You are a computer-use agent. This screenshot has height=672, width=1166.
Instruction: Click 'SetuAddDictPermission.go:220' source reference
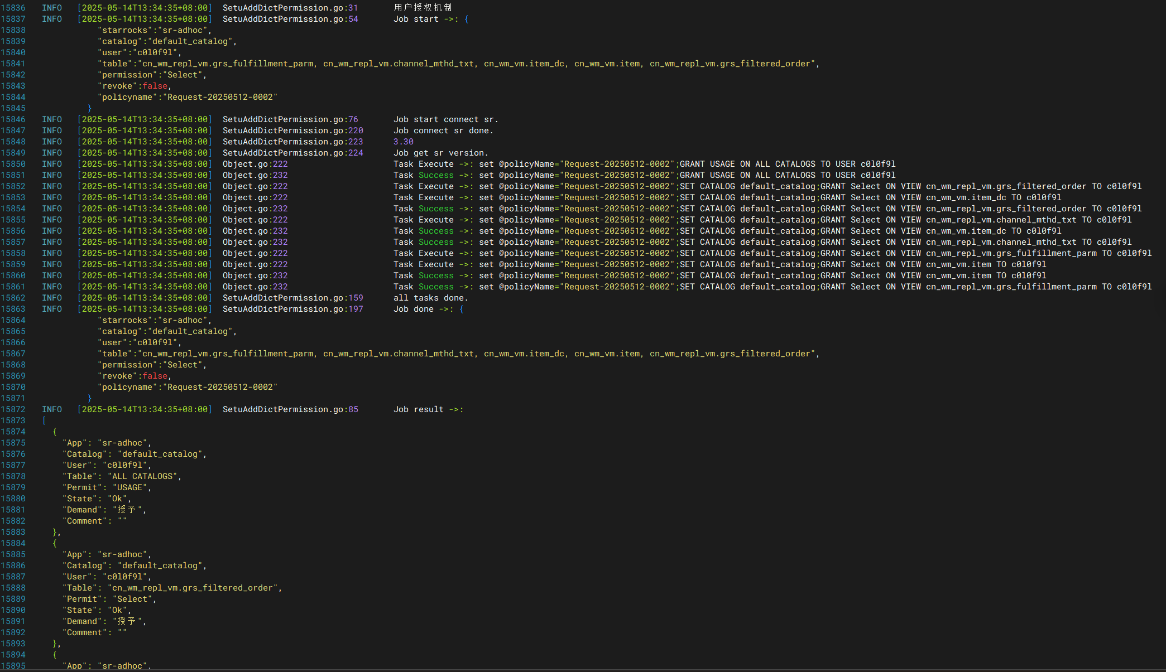point(293,130)
